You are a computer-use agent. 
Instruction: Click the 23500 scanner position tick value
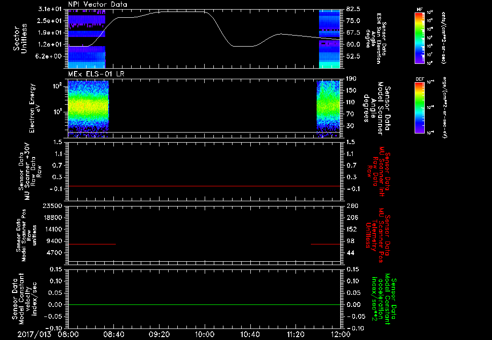52,206
